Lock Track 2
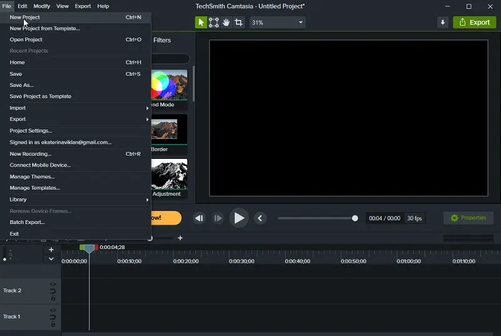This screenshot has width=501, height=336. pyautogui.click(x=53, y=298)
